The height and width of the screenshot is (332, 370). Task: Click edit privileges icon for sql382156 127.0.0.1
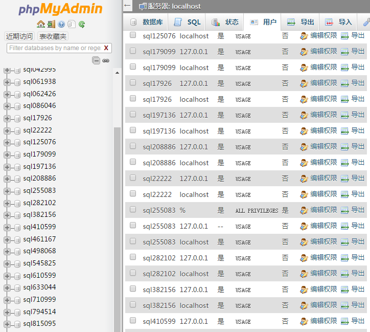304,290
